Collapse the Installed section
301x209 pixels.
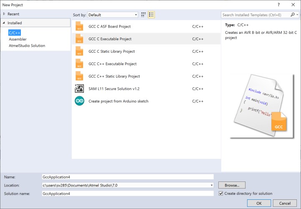click(x=4, y=23)
